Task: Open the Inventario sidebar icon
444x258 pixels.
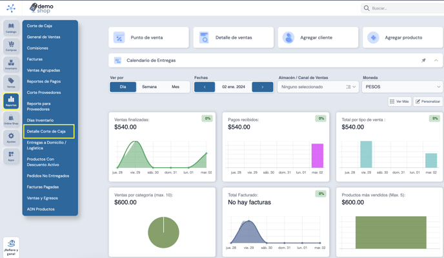Action: tap(11, 64)
